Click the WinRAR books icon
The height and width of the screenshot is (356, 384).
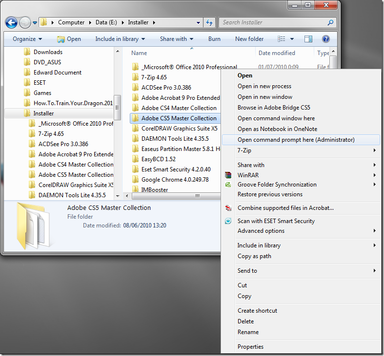coord(228,175)
